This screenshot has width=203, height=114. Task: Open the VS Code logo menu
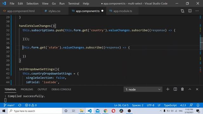[4, 3]
